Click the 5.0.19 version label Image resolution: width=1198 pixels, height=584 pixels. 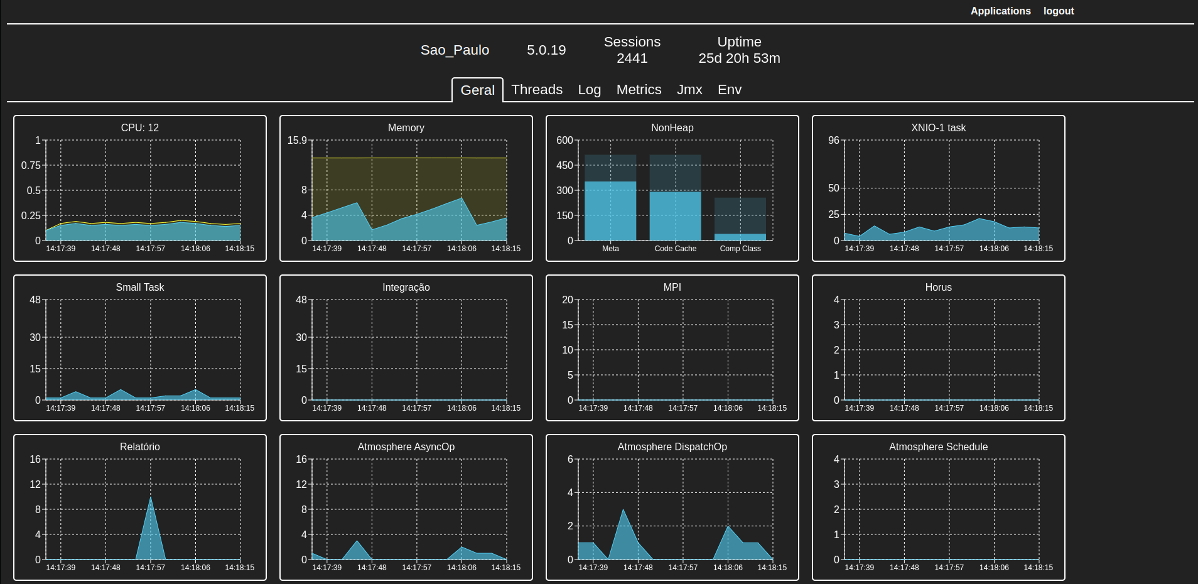click(x=546, y=50)
